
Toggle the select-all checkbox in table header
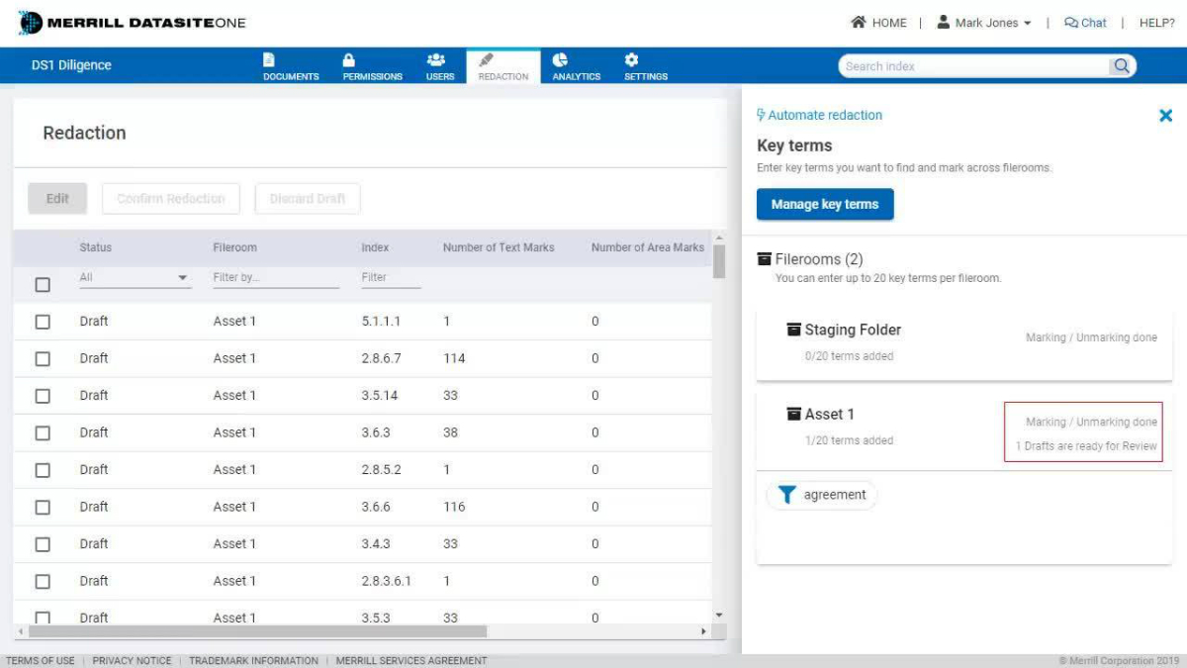click(43, 285)
